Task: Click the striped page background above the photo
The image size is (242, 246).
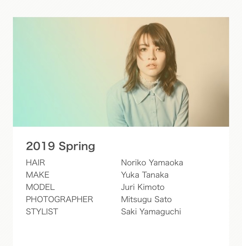Action: (x=121, y=8)
